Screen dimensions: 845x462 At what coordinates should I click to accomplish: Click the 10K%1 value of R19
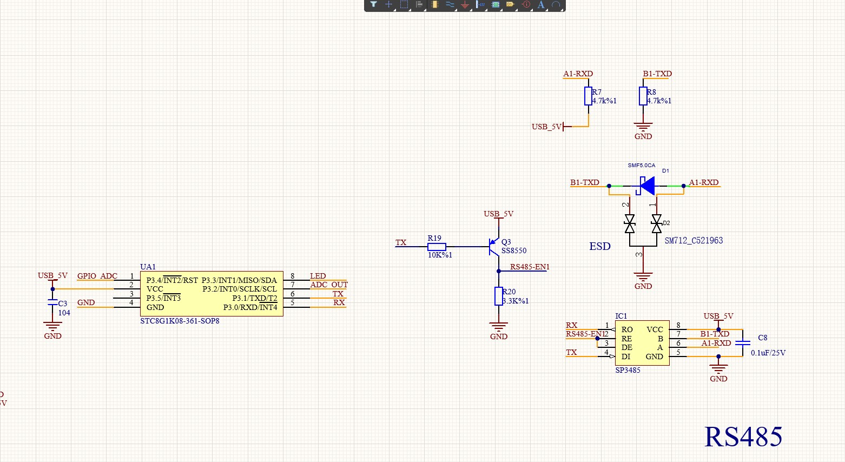click(440, 255)
